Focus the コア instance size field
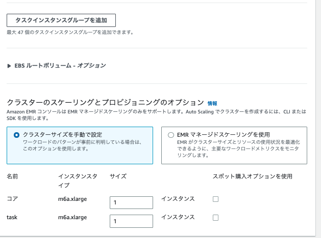321x238 pixels. click(131, 202)
